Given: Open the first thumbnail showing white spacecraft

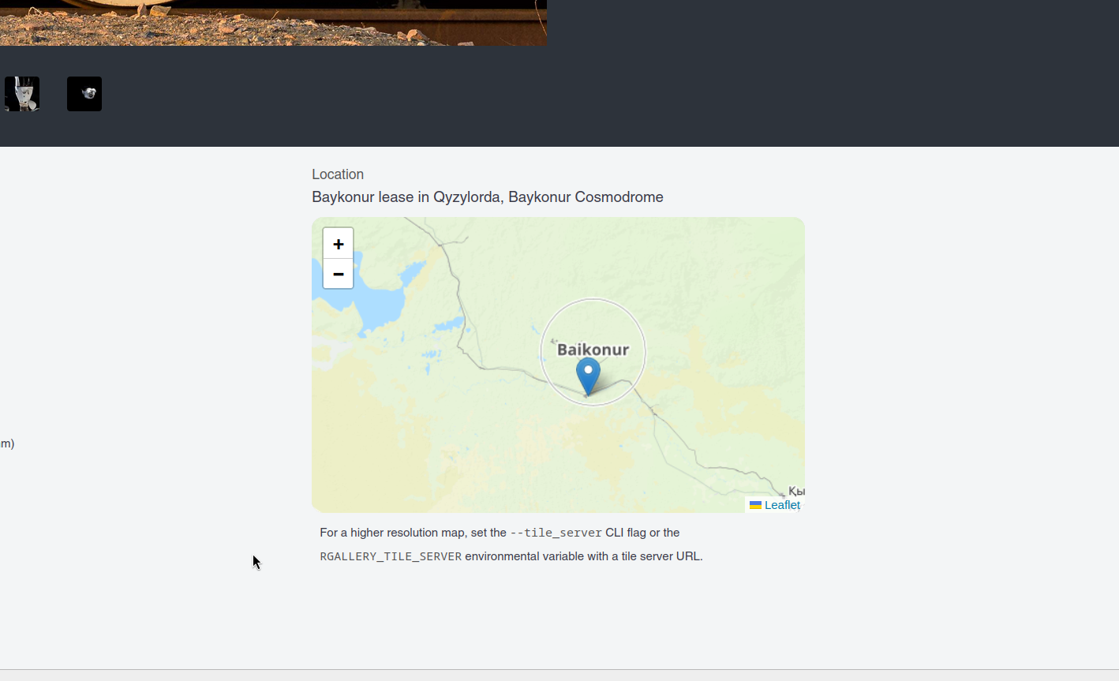Looking at the screenshot, I should tap(22, 94).
